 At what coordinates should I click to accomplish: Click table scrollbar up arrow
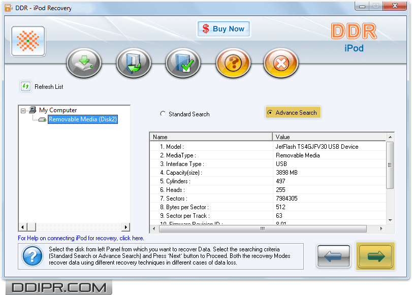coord(390,137)
